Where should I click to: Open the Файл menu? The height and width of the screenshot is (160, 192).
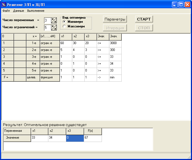tap(6, 11)
